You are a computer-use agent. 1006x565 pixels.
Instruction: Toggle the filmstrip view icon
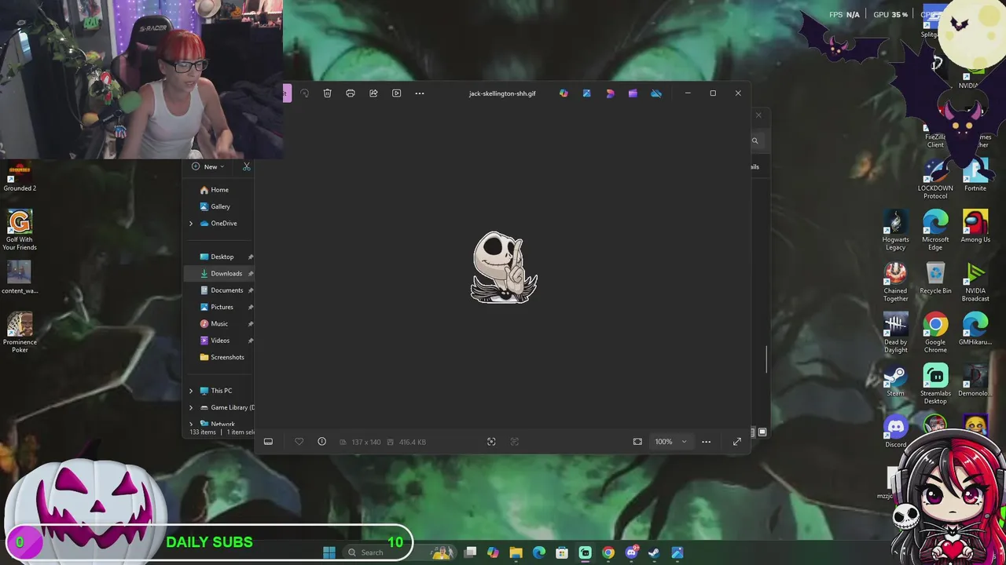tap(268, 442)
